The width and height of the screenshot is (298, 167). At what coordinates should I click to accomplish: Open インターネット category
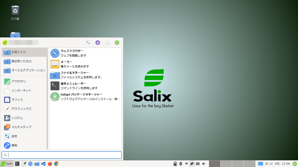pos(25,91)
